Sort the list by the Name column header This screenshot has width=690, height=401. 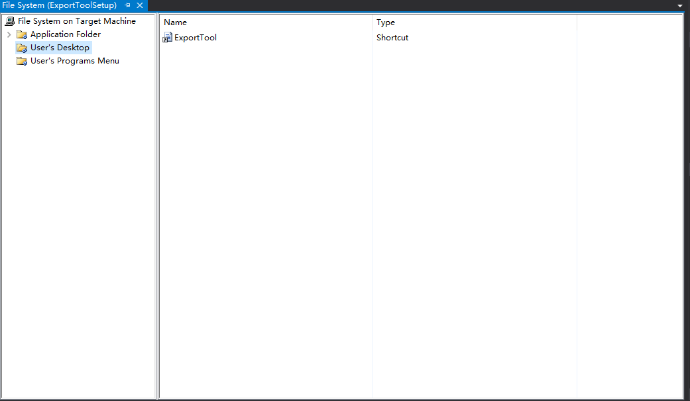pyautogui.click(x=265, y=22)
